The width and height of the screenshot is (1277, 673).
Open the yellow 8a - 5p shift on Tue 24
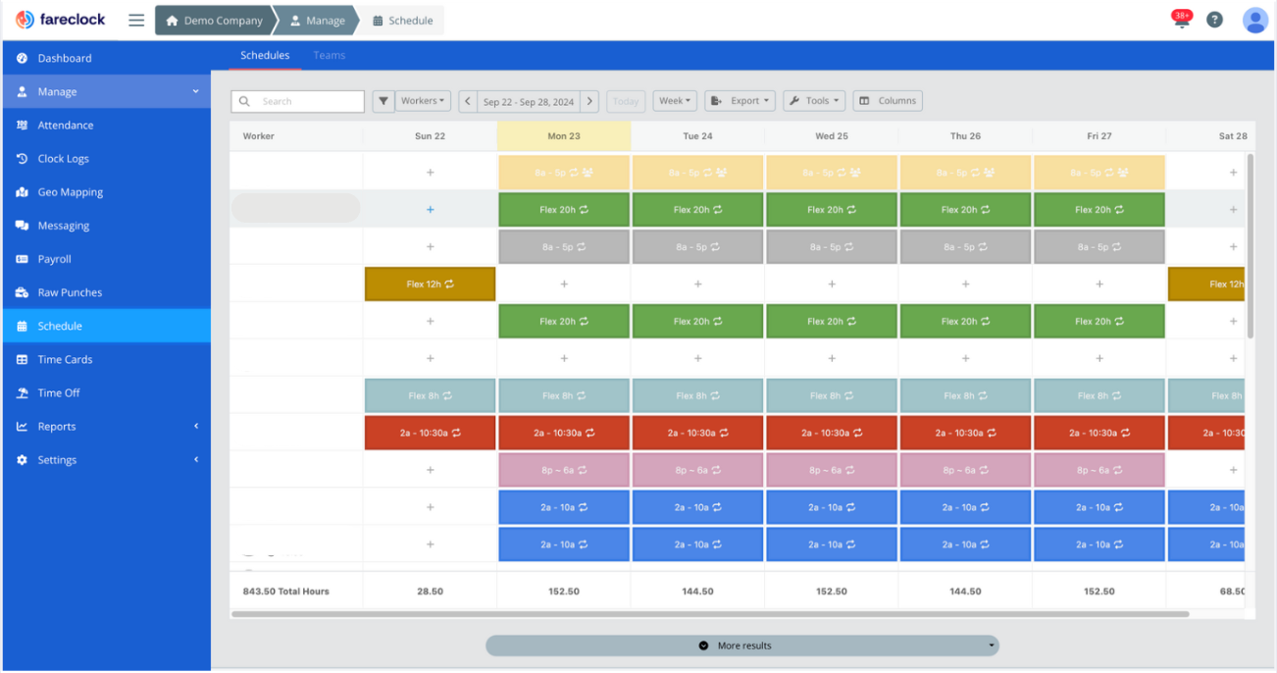697,173
